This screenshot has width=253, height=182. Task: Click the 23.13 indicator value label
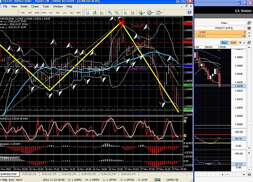[x=239, y=164]
